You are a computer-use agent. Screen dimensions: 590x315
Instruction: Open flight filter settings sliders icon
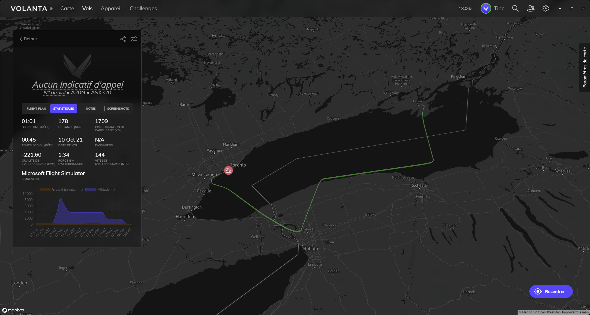tap(134, 39)
